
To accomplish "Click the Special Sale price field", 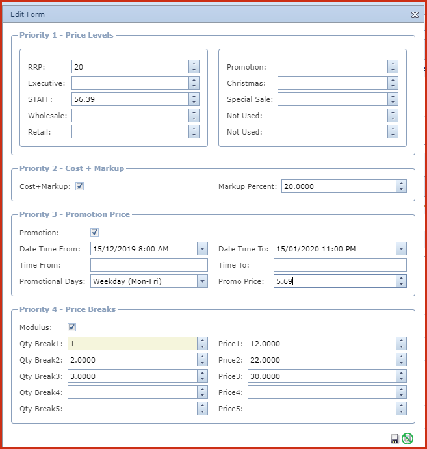I will tap(333, 99).
